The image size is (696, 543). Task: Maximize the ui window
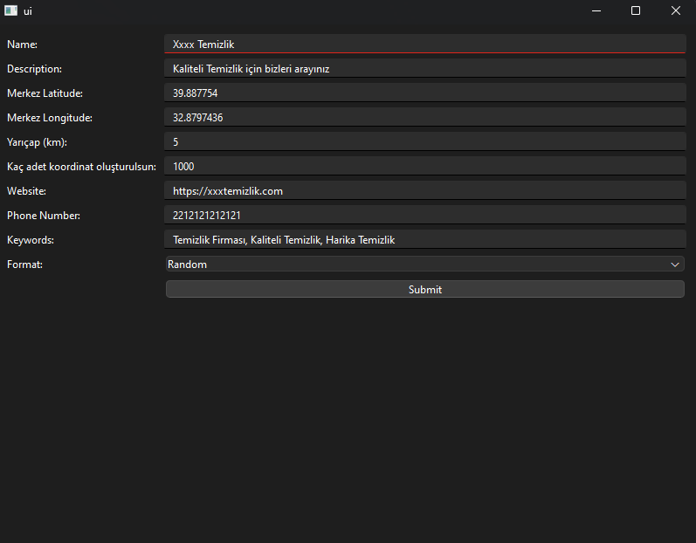coord(636,10)
